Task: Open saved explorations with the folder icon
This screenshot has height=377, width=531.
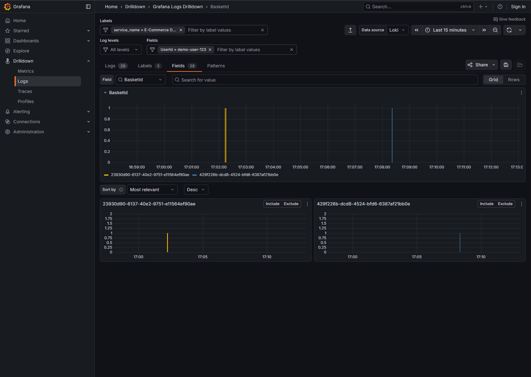Action: pos(520,64)
